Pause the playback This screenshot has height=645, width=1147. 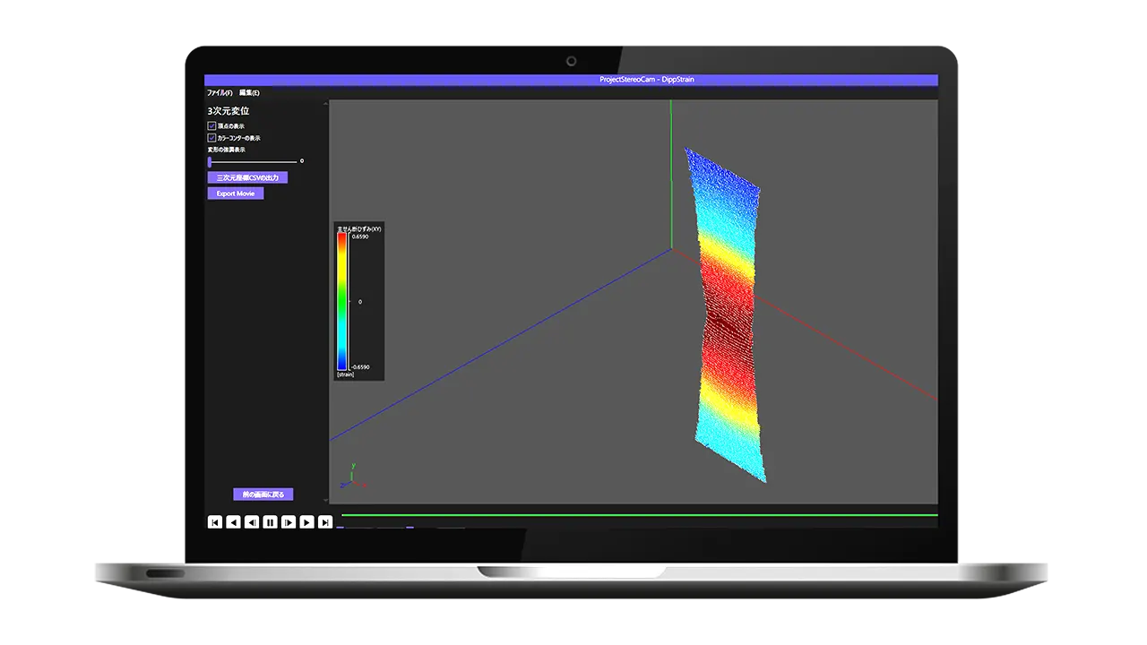pos(270,521)
